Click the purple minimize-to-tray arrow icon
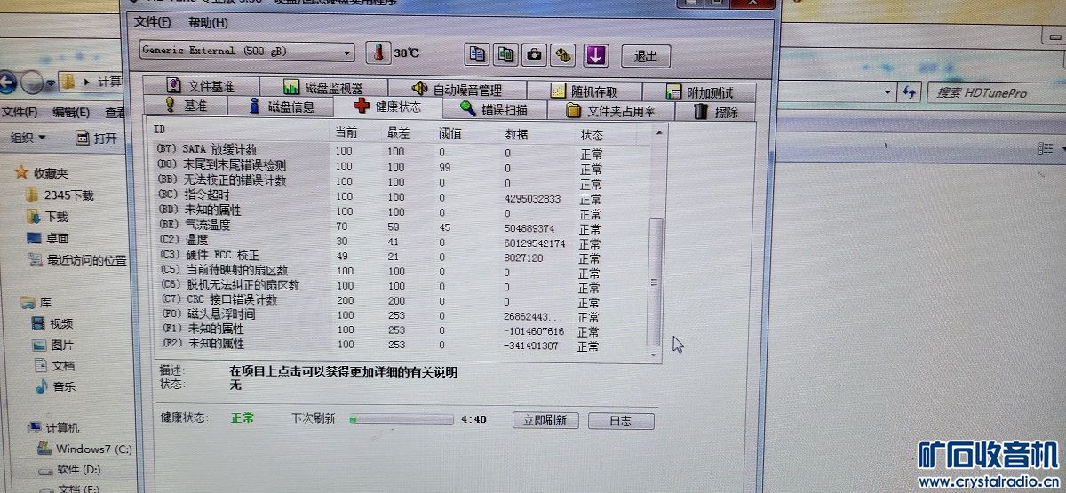This screenshot has width=1066, height=493. [x=595, y=54]
